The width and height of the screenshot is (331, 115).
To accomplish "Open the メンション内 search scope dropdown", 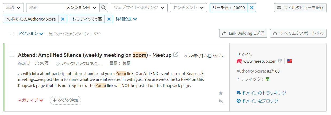I will click(81, 8).
